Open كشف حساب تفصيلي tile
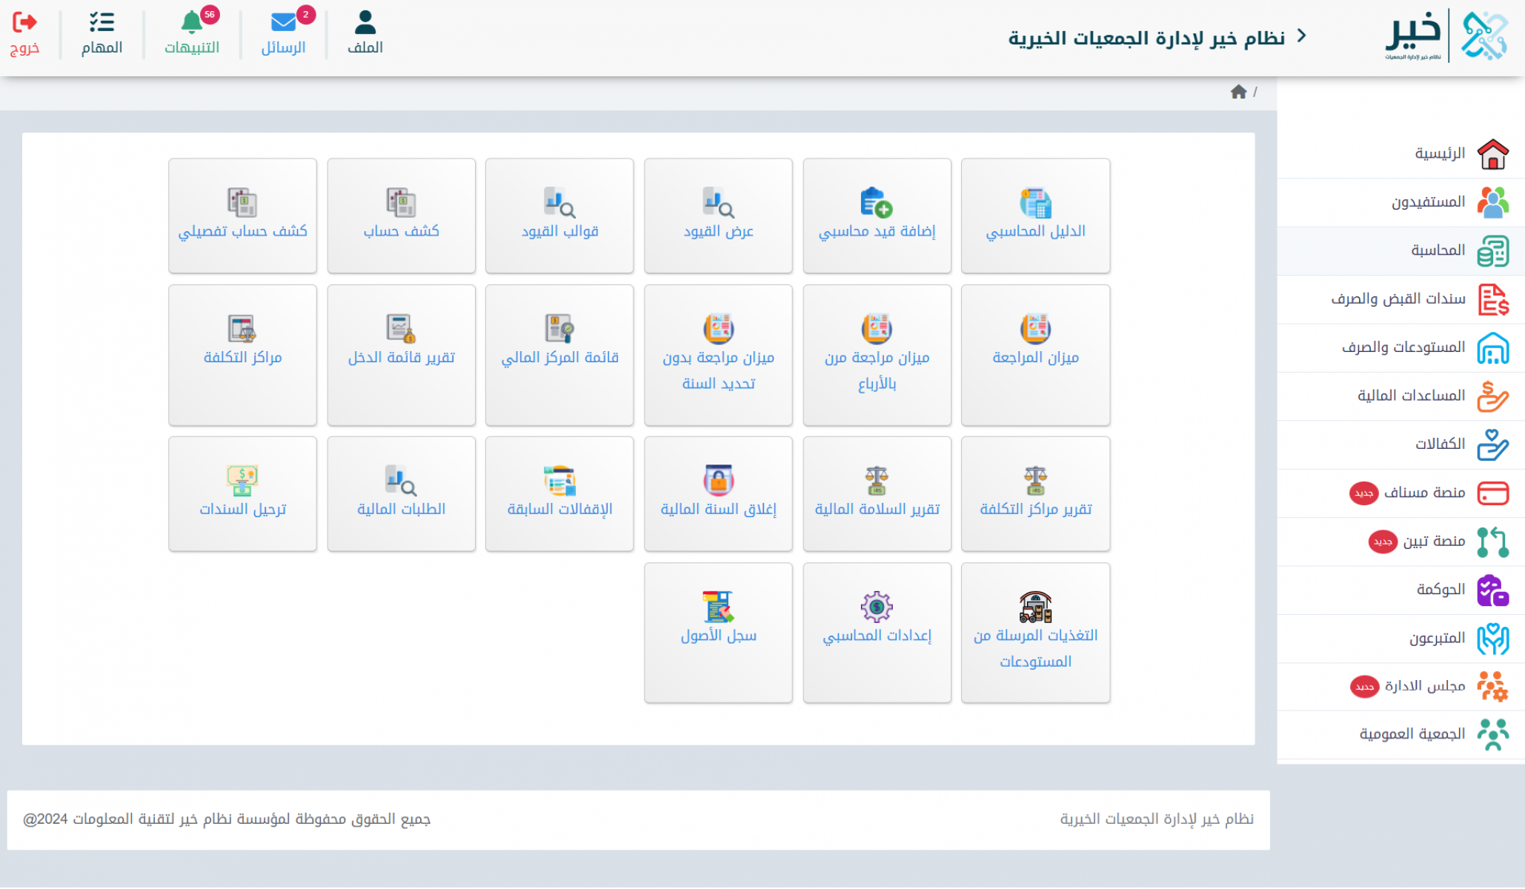Viewport: 1525px width, 889px height. [242, 216]
